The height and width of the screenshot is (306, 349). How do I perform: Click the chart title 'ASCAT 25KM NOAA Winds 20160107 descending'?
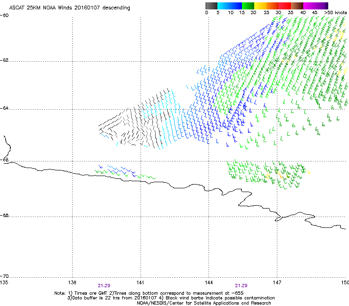click(70, 8)
